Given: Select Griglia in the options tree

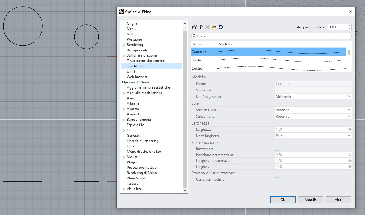Looking at the screenshot, I should tap(132, 23).
